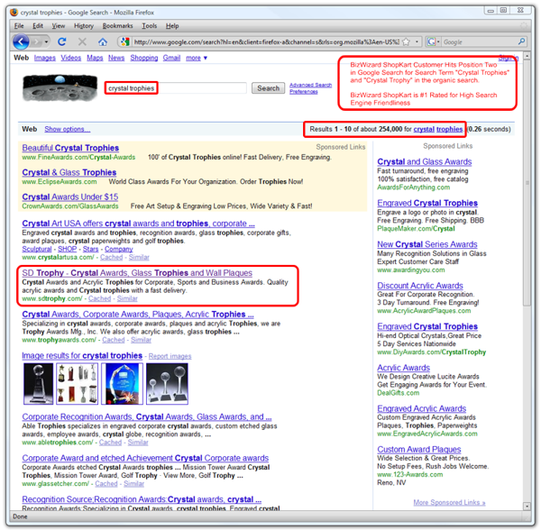Open the address bar history dropdown
The image size is (541, 530).
pos(417,42)
